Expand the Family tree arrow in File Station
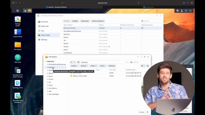 pyautogui.click(x=47, y=73)
